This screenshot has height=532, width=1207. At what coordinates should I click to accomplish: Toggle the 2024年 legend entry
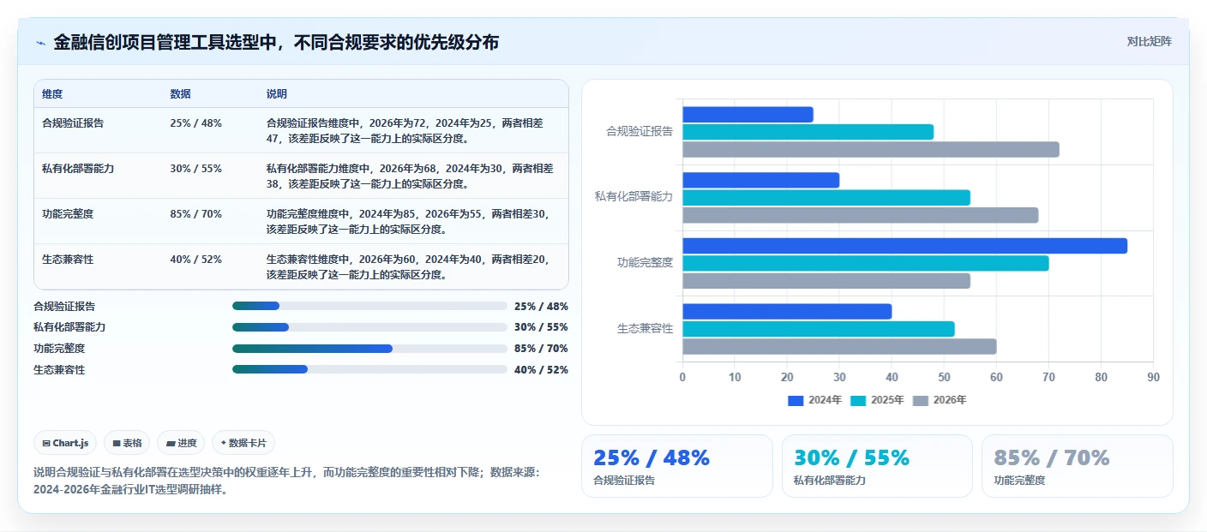815,400
